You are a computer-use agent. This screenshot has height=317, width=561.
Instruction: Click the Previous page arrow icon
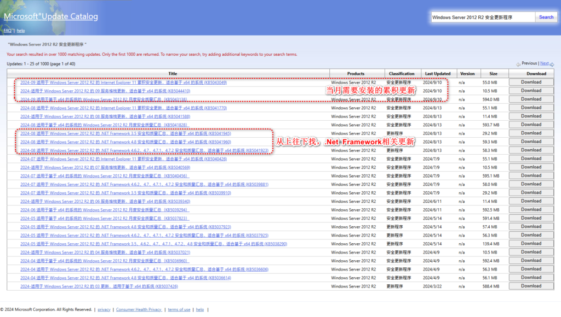tap(518, 64)
